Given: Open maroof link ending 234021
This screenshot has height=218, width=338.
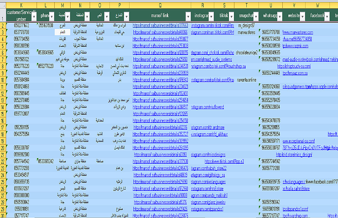Looking at the screenshot, I should tap(160, 87).
